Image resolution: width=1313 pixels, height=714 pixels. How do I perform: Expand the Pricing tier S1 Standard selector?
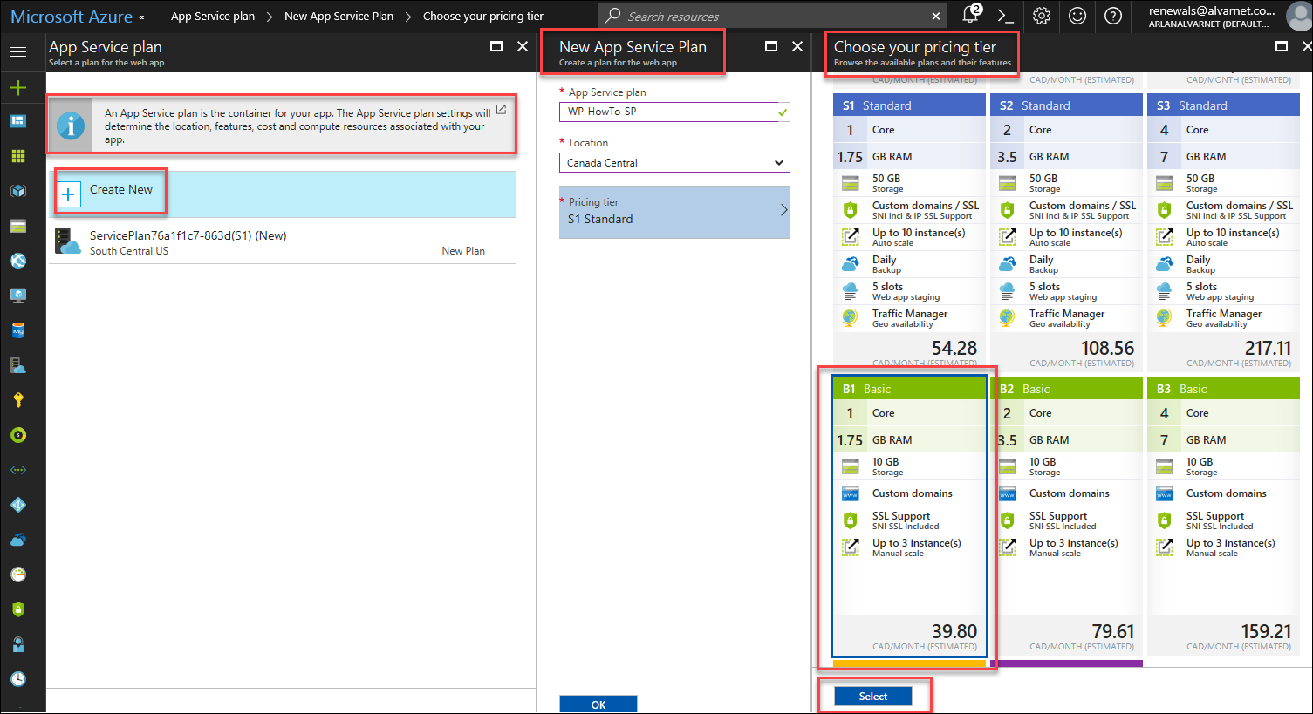674,212
